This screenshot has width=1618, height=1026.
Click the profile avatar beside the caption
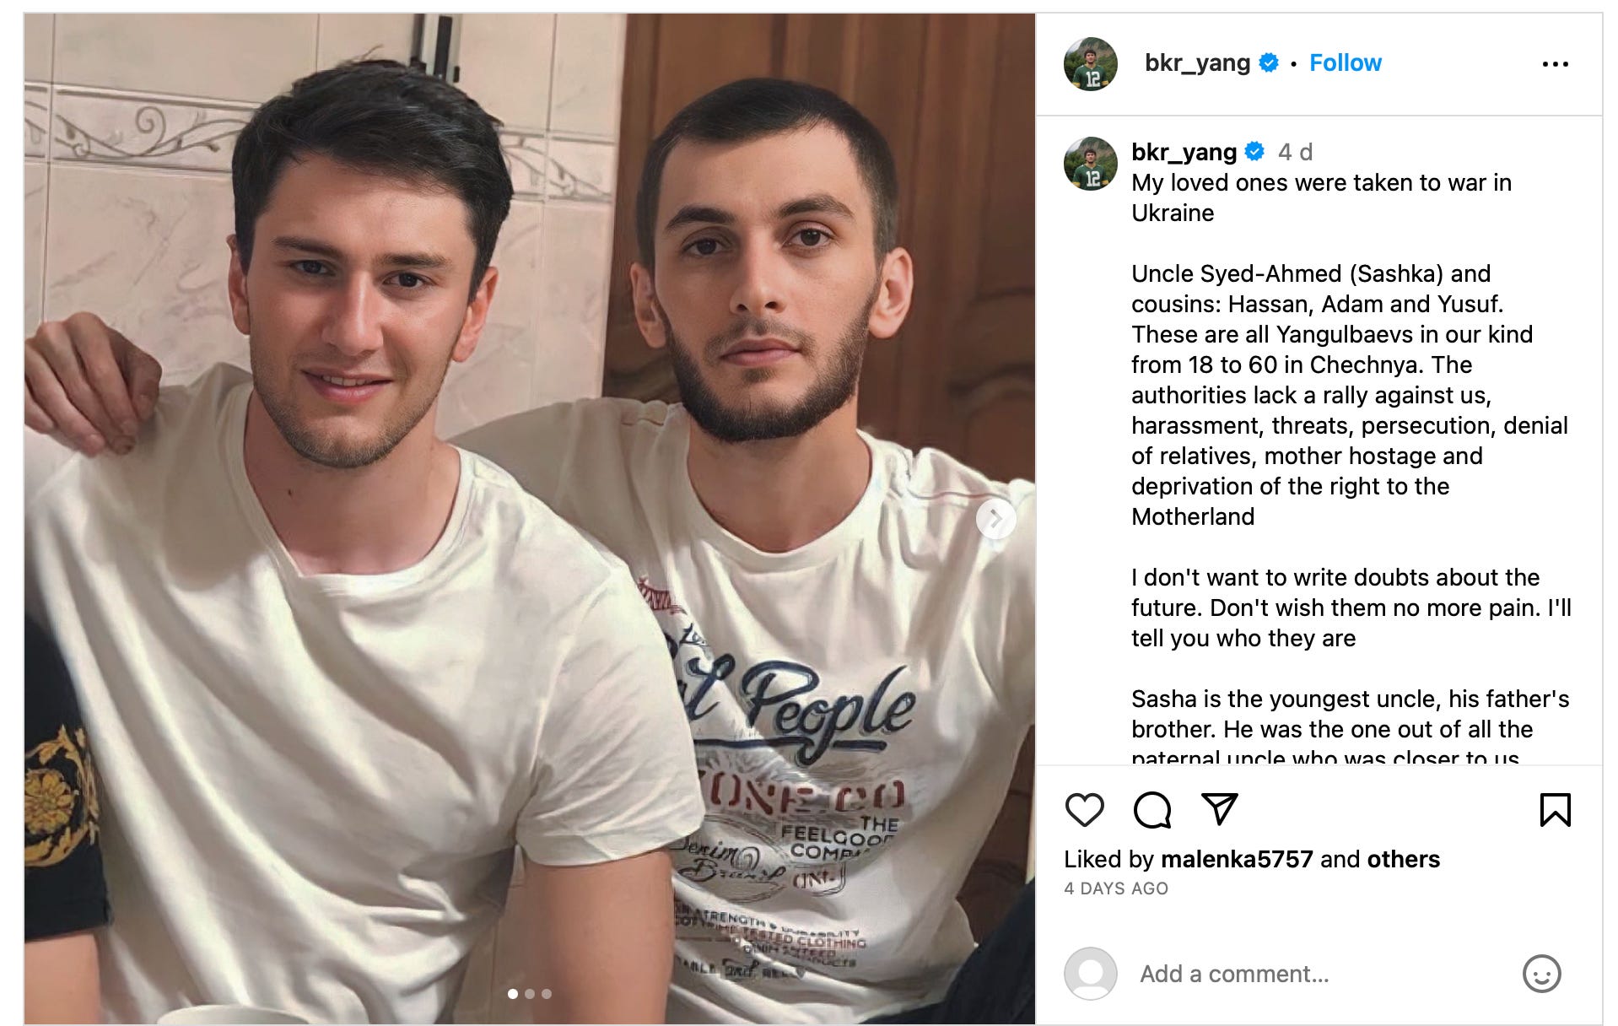pos(1091,164)
